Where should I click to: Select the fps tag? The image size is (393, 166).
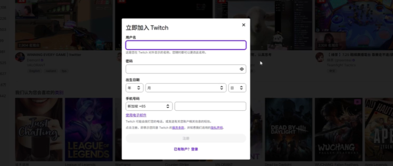pyautogui.click(x=64, y=71)
